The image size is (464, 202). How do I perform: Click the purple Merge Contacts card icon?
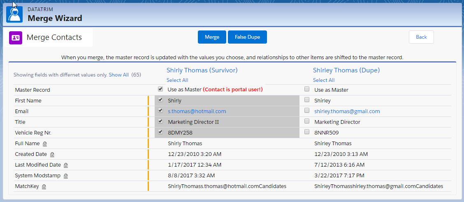pos(16,37)
